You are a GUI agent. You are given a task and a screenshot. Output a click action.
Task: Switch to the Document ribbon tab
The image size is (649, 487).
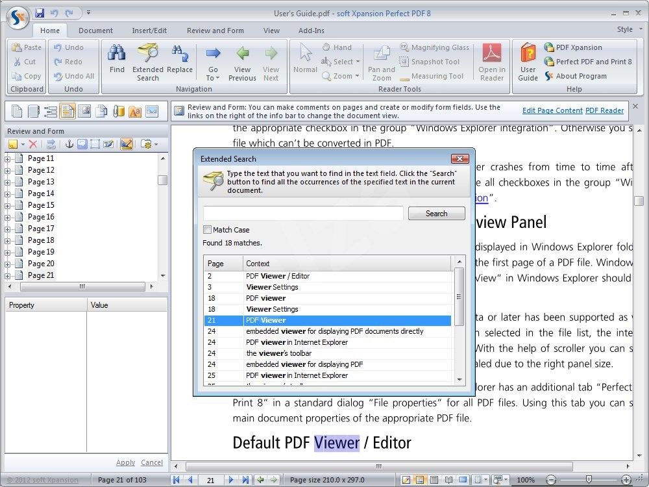tap(95, 31)
